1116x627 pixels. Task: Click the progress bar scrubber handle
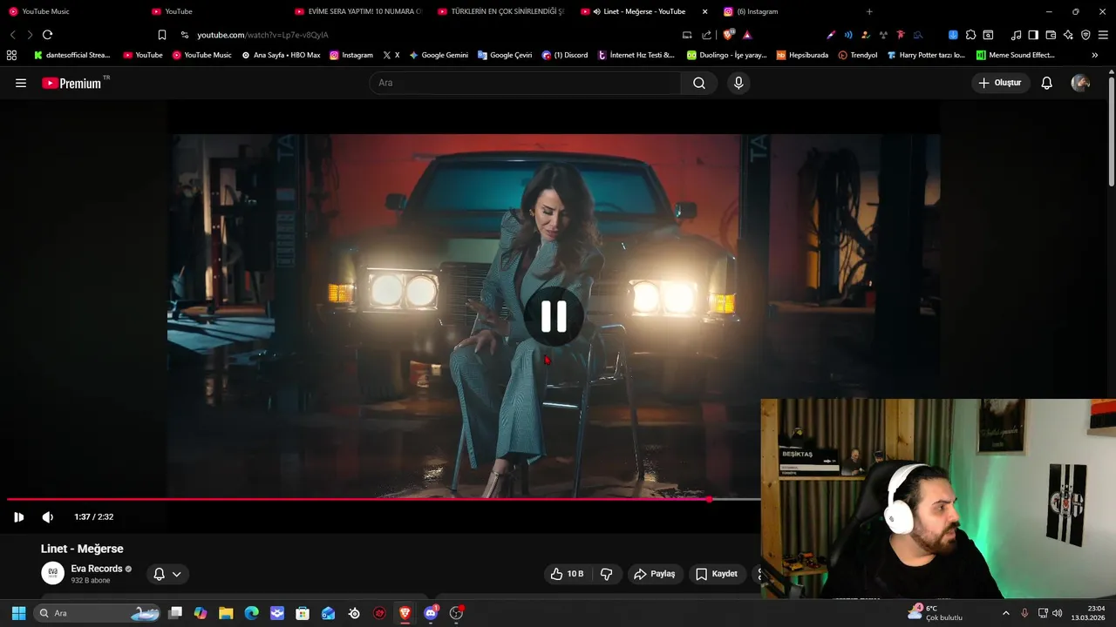[710, 500]
